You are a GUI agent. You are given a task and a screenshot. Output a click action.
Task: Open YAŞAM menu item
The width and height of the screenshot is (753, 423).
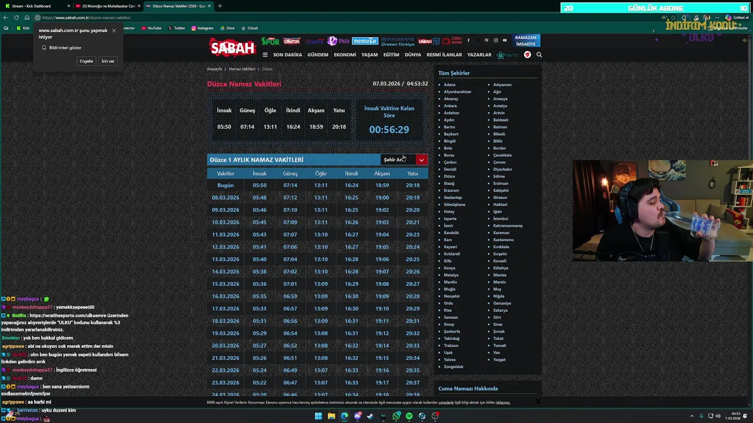tap(369, 55)
